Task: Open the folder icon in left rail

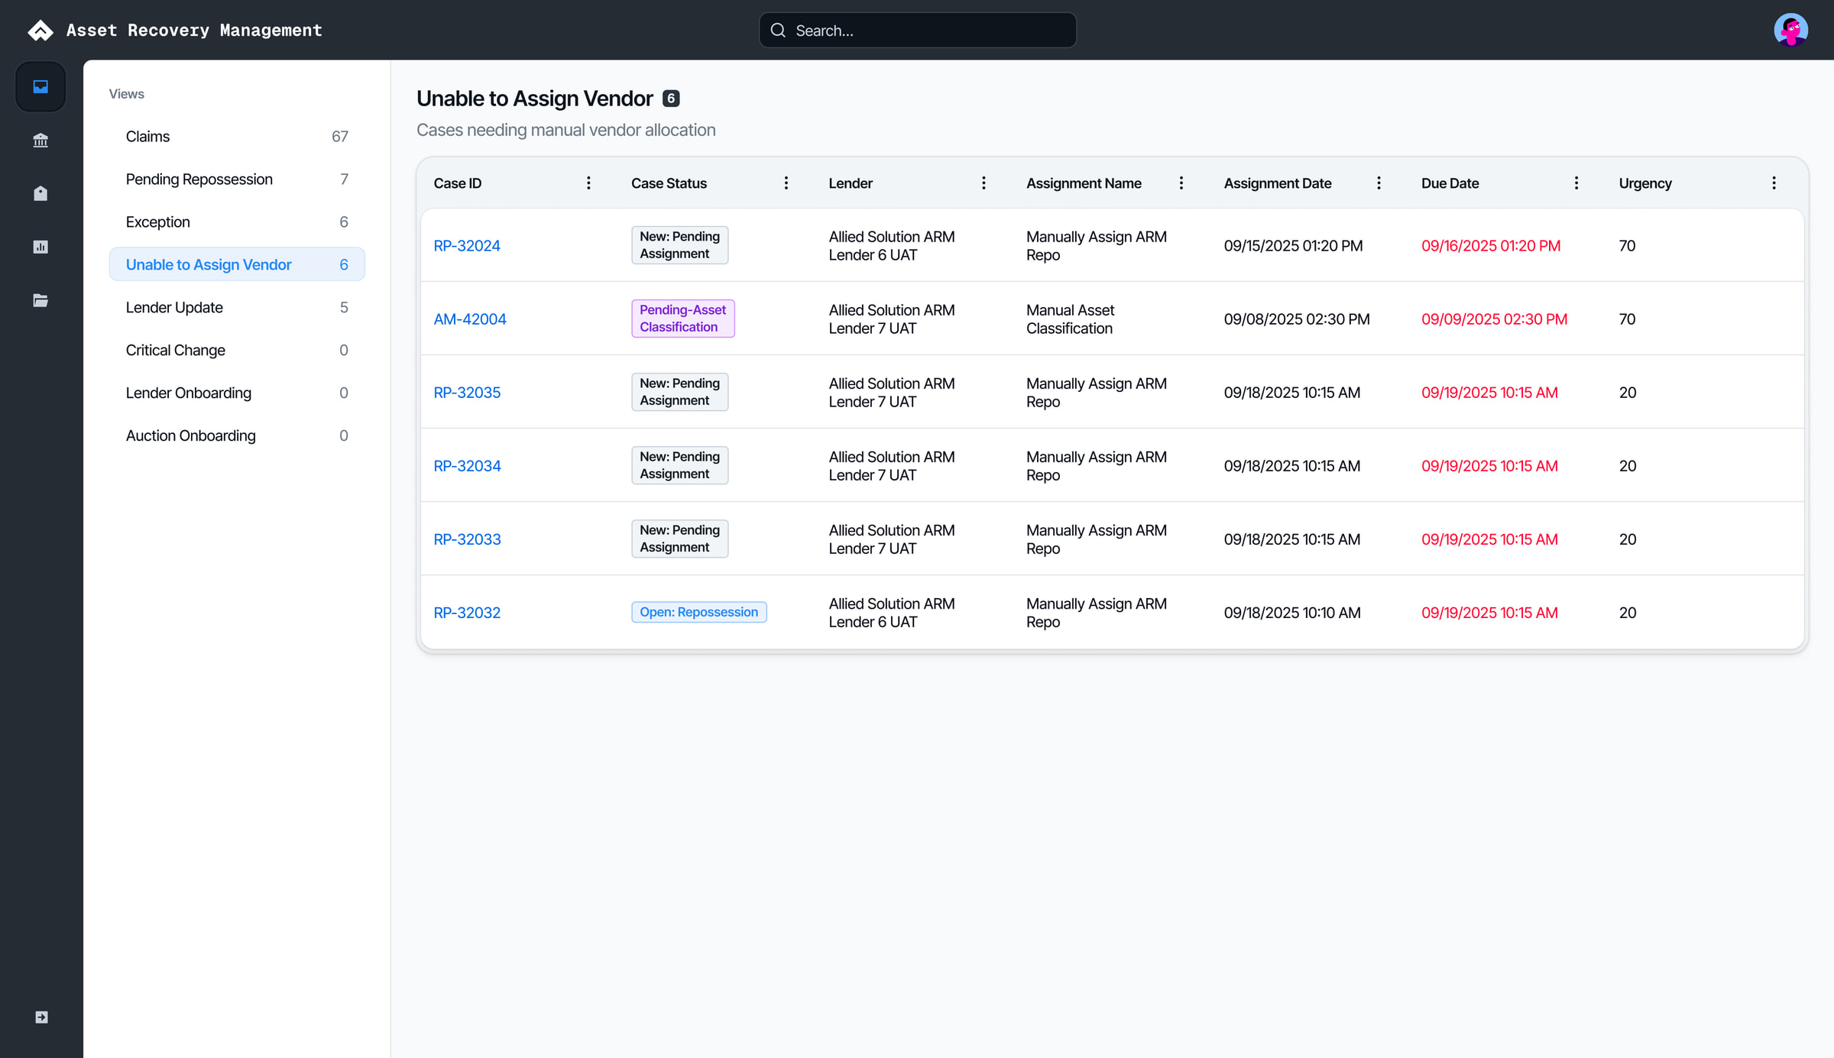Action: (x=41, y=300)
